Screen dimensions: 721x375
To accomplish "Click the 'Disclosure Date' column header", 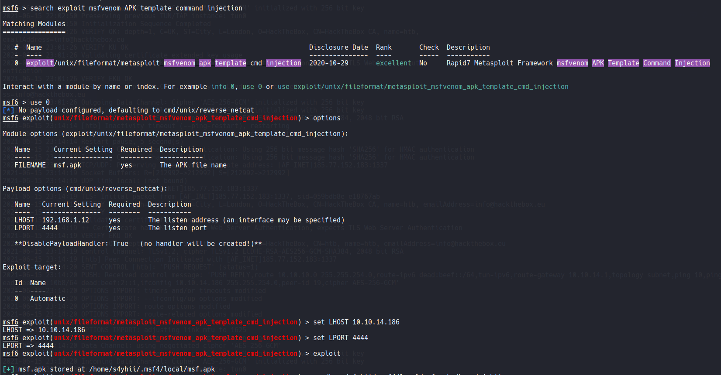I will pyautogui.click(x=338, y=48).
